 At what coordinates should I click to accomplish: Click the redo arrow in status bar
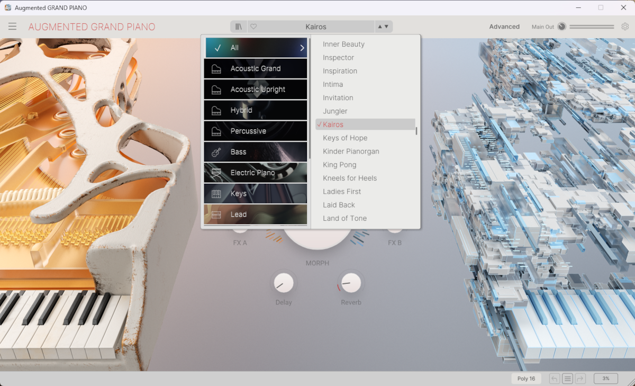tap(580, 379)
